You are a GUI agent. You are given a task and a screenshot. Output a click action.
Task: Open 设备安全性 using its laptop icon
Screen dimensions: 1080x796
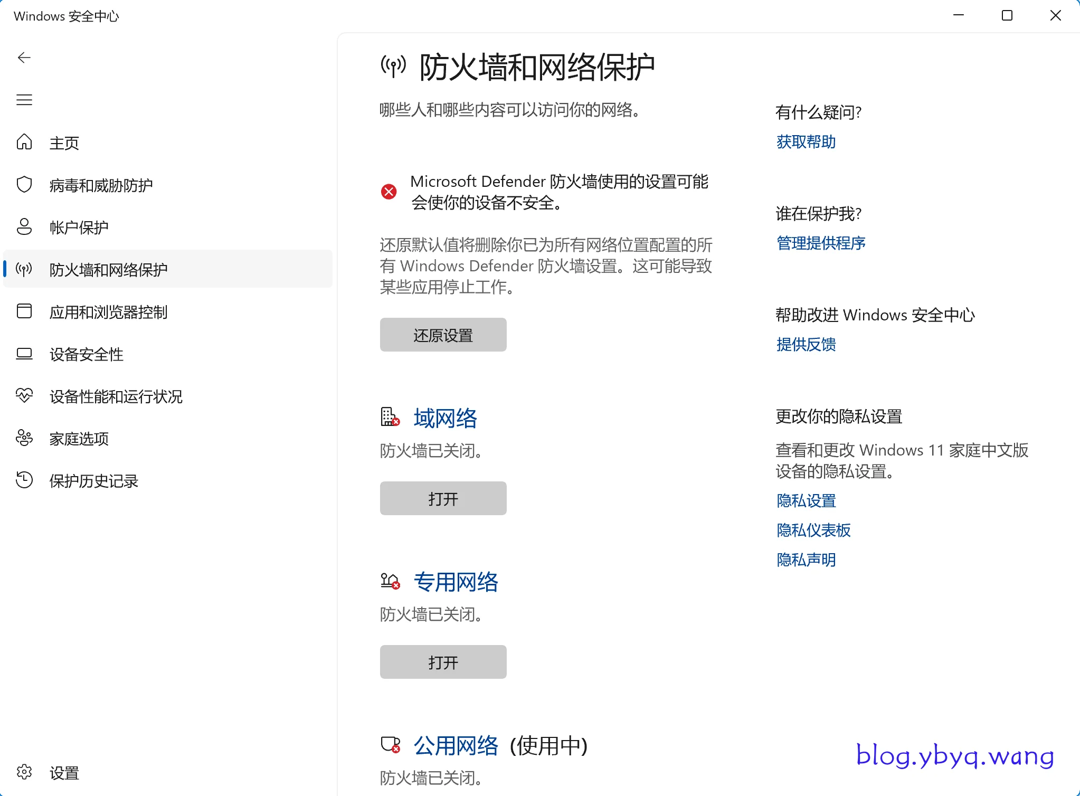pyautogui.click(x=24, y=354)
